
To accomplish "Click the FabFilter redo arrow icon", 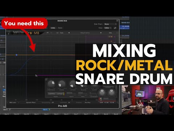I will (51, 33).
